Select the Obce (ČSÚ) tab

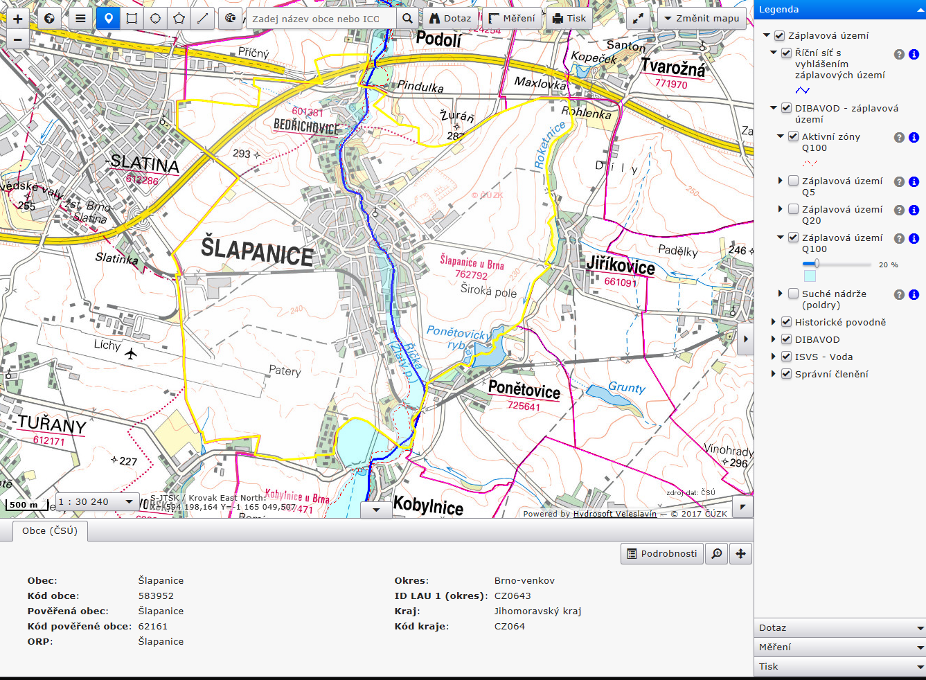point(50,531)
